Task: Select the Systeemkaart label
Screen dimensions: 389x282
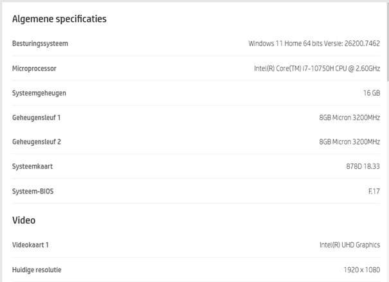Action: click(33, 166)
